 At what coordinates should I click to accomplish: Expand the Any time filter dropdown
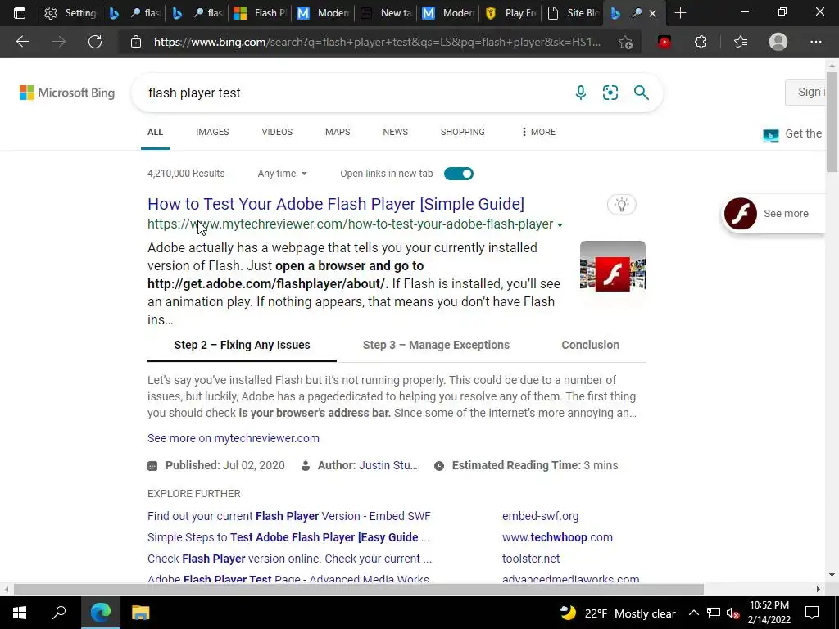pyautogui.click(x=282, y=174)
